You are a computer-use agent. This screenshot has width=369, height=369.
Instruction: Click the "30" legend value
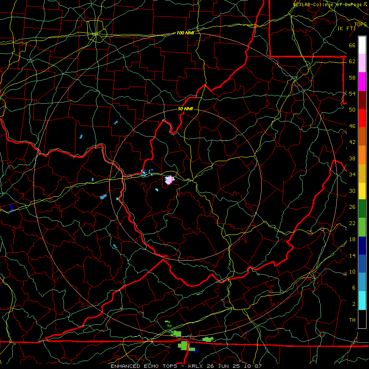click(x=352, y=191)
